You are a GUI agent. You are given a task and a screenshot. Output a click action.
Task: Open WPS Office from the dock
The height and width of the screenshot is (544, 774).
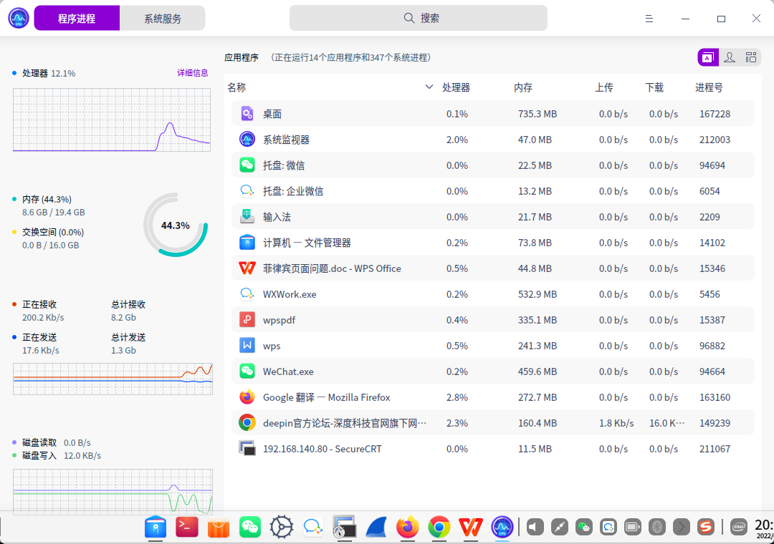pyautogui.click(x=471, y=528)
